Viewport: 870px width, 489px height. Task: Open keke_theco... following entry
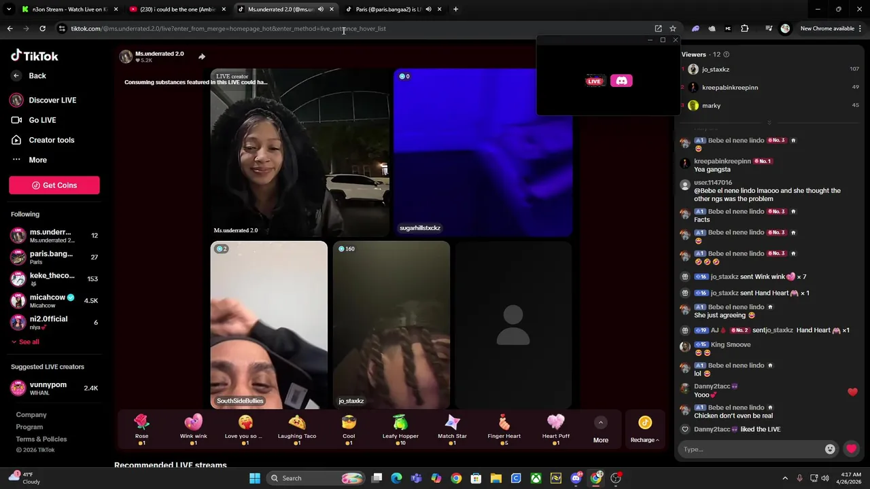click(x=54, y=278)
